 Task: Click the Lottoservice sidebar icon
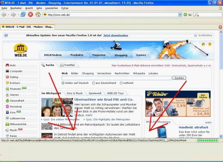point(7,118)
